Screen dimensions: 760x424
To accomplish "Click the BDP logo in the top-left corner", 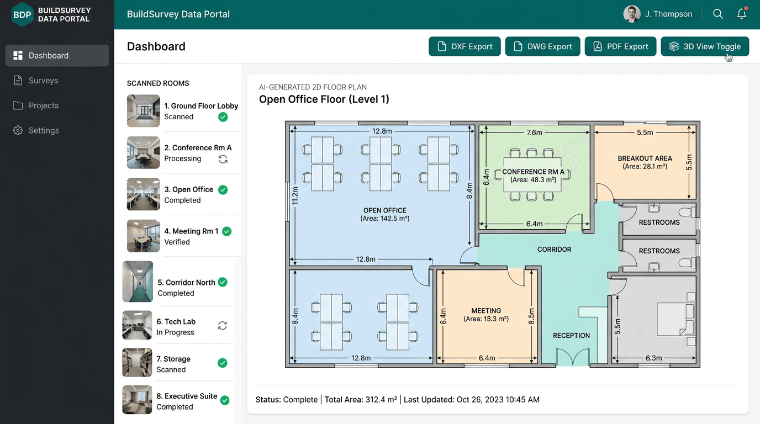I will coord(22,15).
